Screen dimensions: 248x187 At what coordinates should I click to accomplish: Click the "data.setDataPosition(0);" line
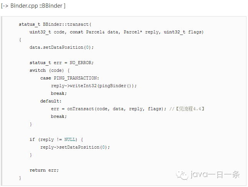[61, 47]
